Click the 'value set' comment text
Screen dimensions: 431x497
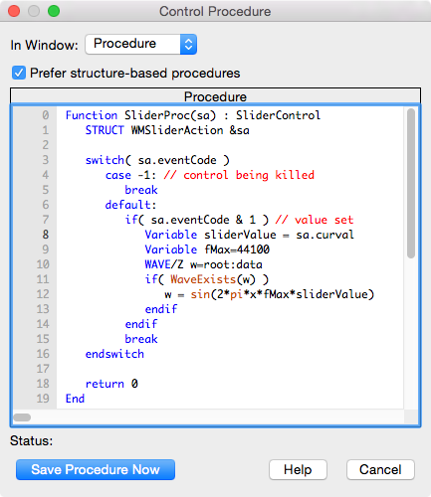[x=324, y=220]
